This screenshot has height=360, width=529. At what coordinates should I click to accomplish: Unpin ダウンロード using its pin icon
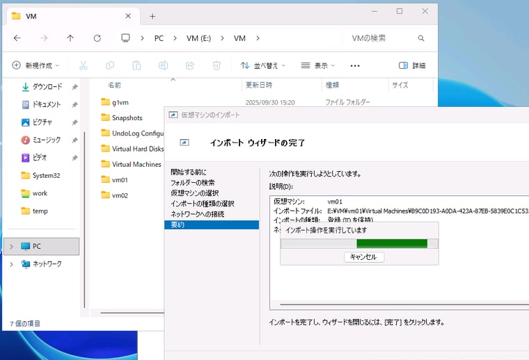(74, 88)
